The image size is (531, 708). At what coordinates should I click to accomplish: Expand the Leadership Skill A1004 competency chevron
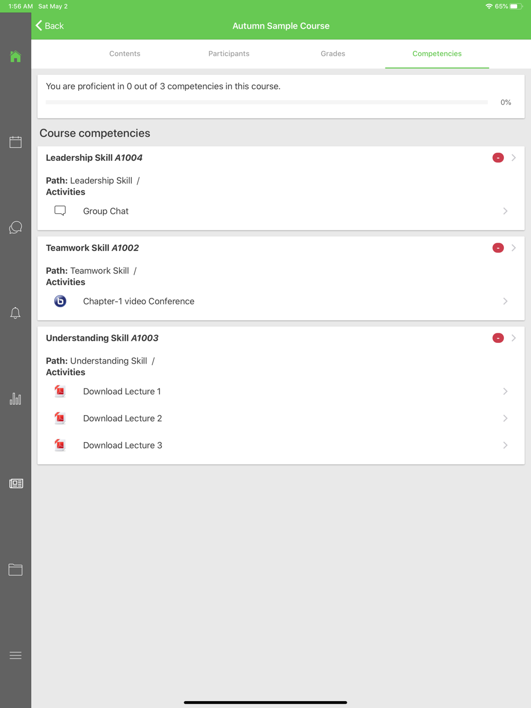[x=513, y=158]
